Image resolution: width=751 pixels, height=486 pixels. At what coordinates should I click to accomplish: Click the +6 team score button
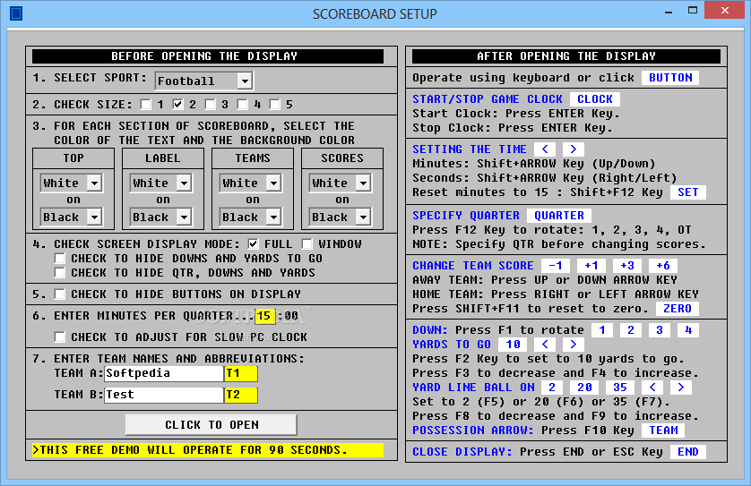coord(663,266)
